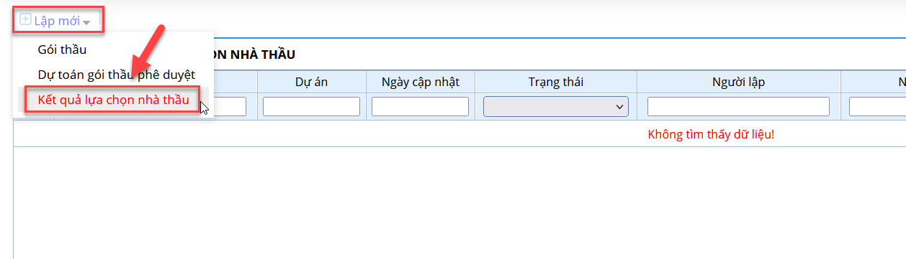
Task: Sort by the Dự án column header
Action: click(311, 82)
